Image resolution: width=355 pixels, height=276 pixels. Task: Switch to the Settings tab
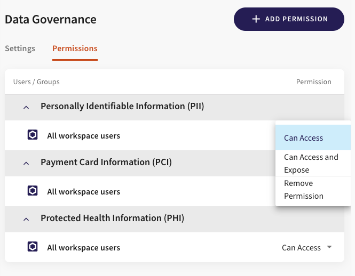20,48
